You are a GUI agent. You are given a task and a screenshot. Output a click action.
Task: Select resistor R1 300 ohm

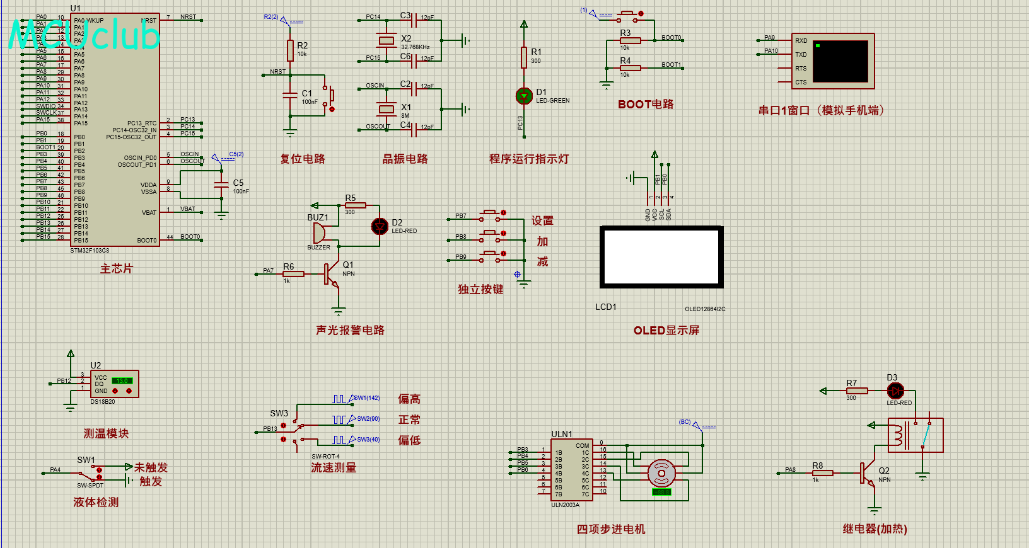coord(524,57)
